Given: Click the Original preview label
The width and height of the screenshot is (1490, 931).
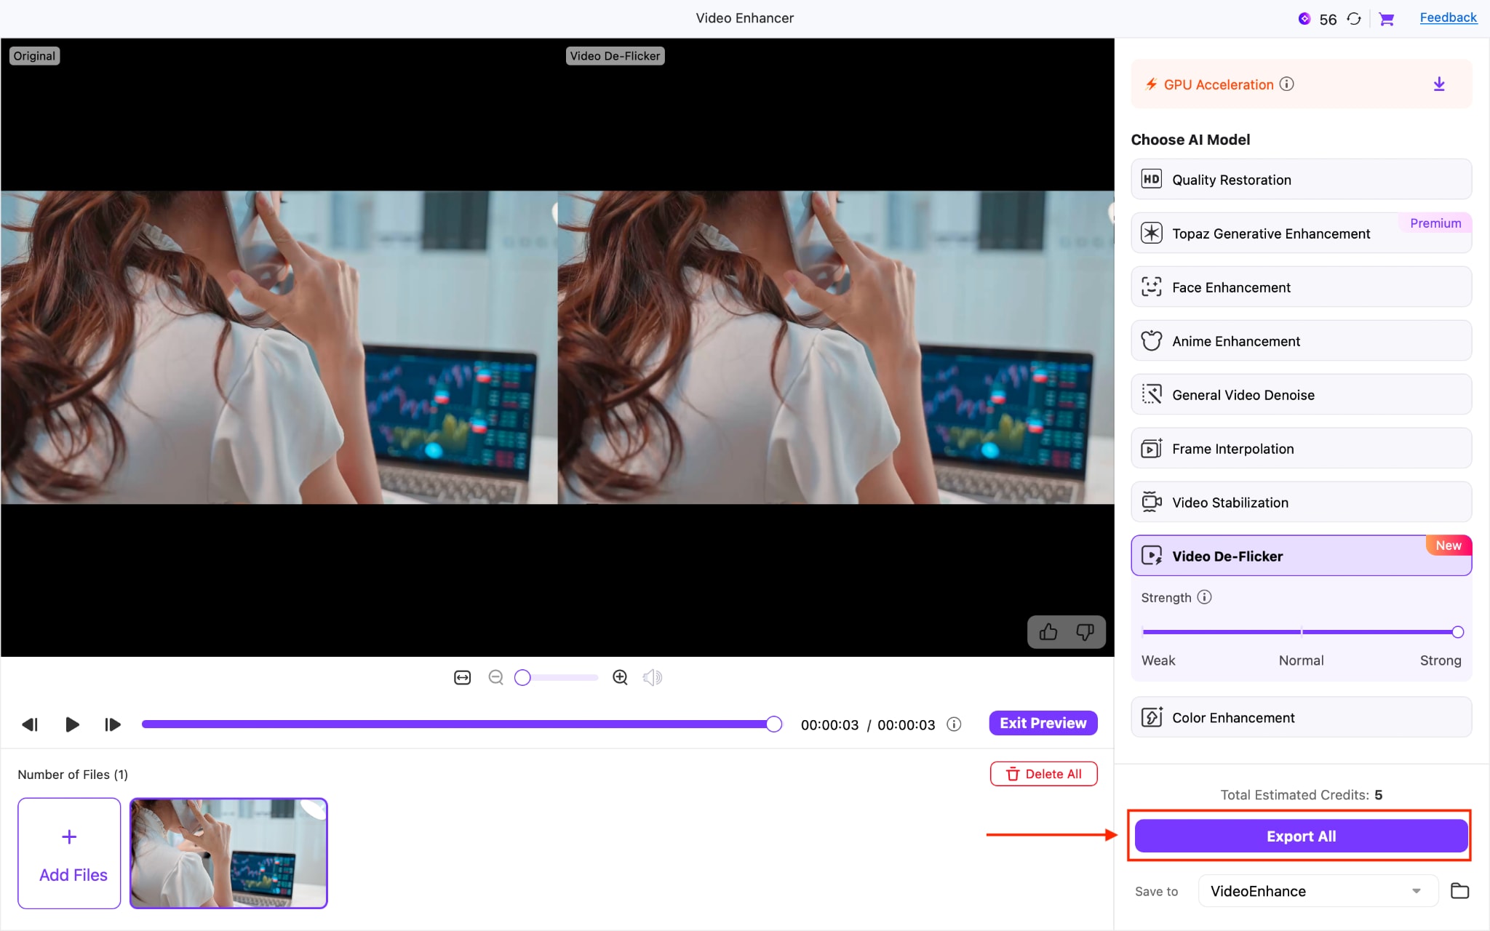Looking at the screenshot, I should click(x=34, y=56).
